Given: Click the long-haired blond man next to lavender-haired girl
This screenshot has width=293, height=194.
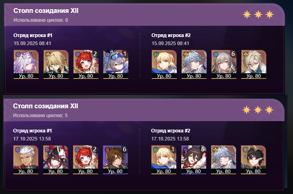Looking at the screenshot, I should pyautogui.click(x=56, y=64).
